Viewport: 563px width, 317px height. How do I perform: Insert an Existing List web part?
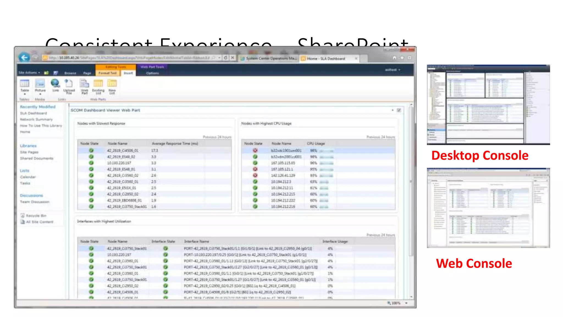(98, 87)
